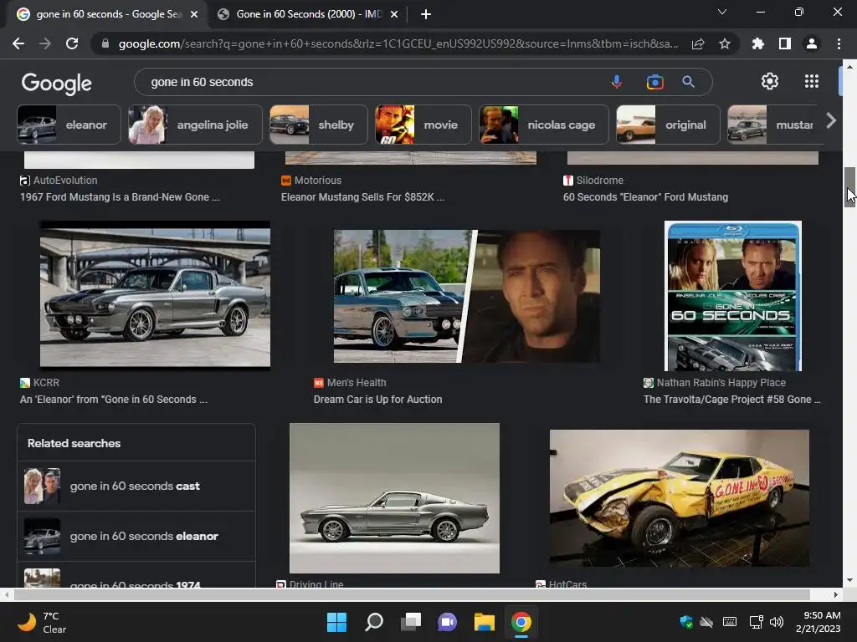Open Silodrome Eleanor Ford Mustang result

point(645,197)
